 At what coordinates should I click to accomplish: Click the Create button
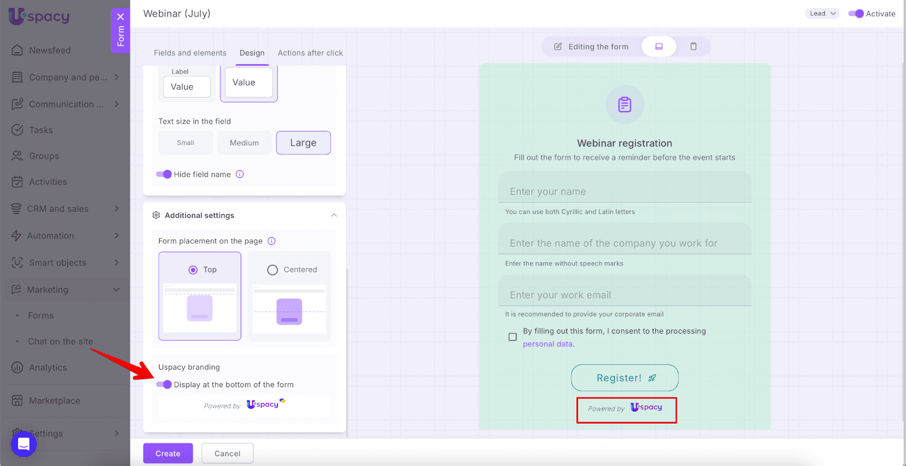tap(168, 454)
